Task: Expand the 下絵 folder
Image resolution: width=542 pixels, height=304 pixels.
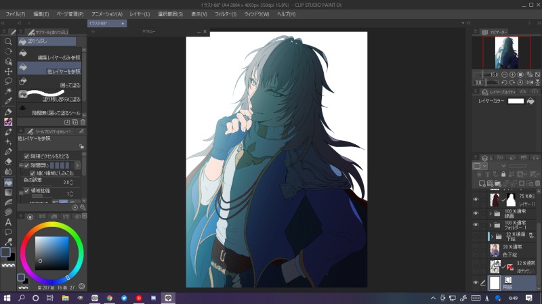Action: [x=493, y=237]
